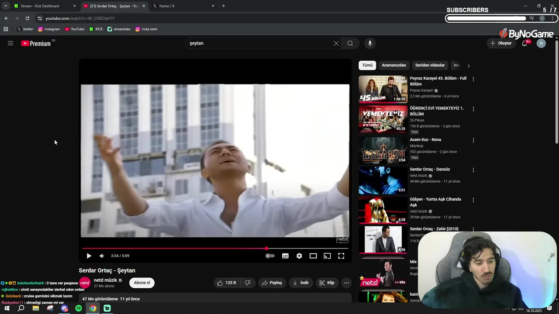
Task: Open streamlabs bookmark
Action: tap(119, 29)
